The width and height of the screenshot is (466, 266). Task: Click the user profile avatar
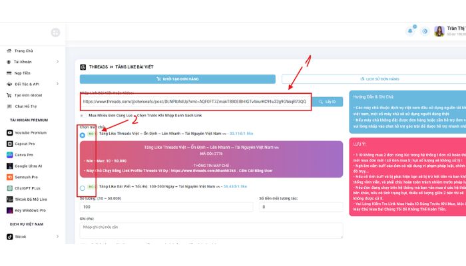coord(439,31)
